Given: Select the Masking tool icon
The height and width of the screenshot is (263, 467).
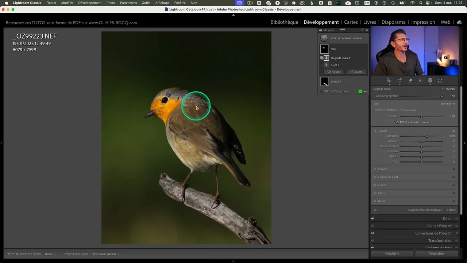Looking at the screenshot, I should 430,81.
